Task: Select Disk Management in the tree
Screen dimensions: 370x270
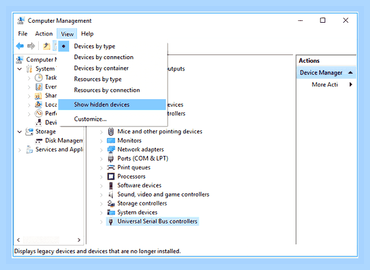Action: click(64, 140)
